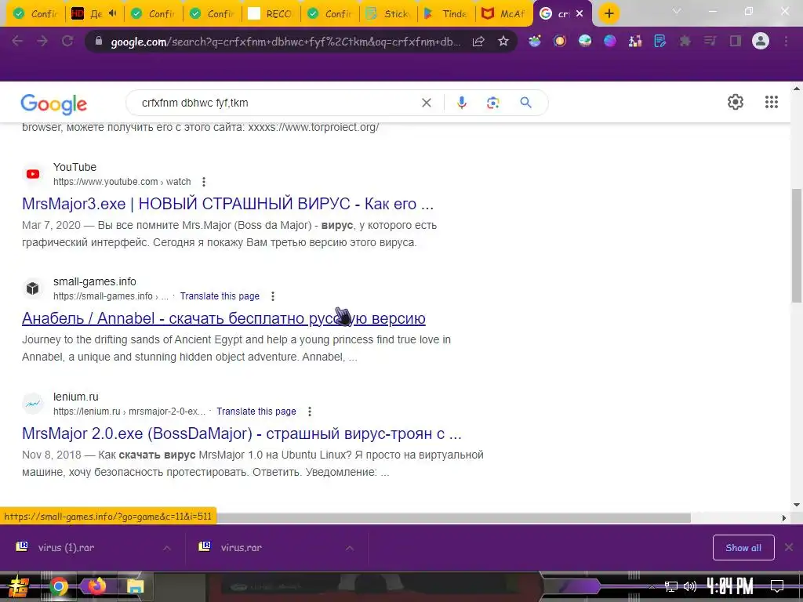
Task: Open the notification center icon
Action: pos(777,586)
